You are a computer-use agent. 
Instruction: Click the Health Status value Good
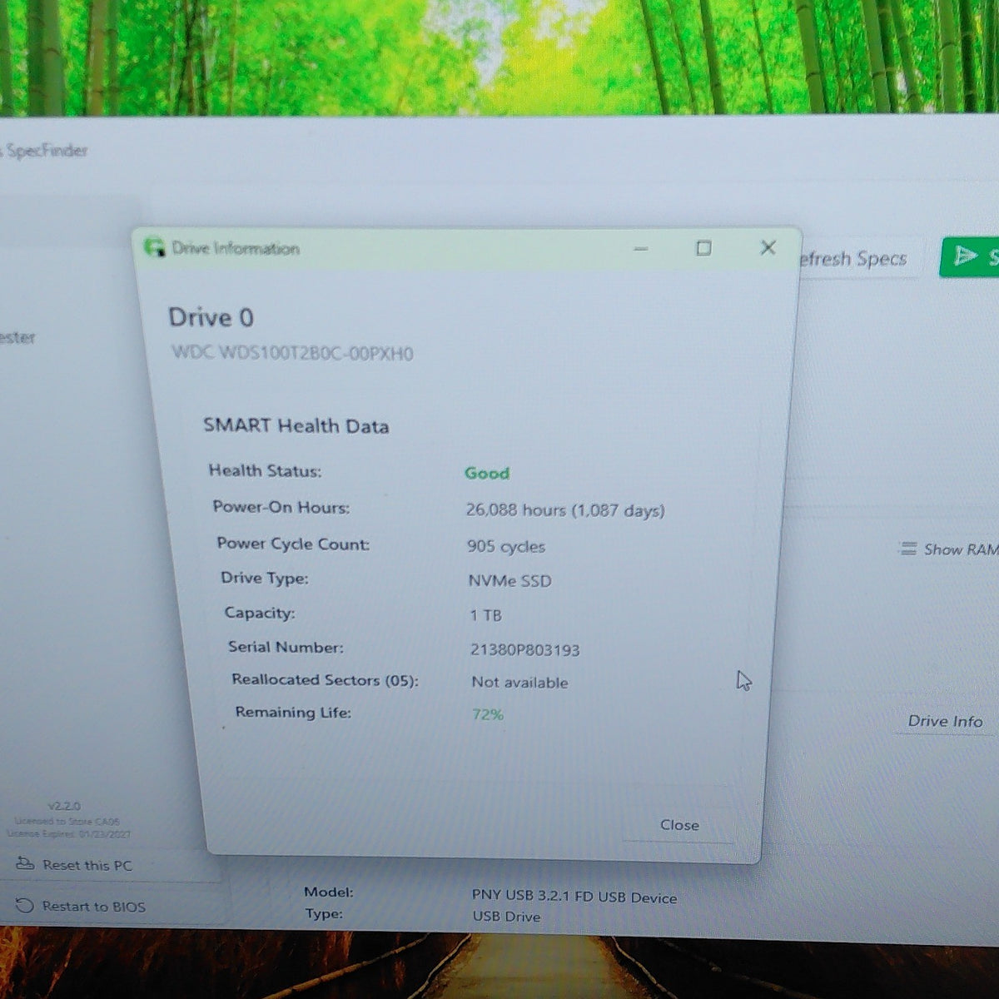coord(487,473)
